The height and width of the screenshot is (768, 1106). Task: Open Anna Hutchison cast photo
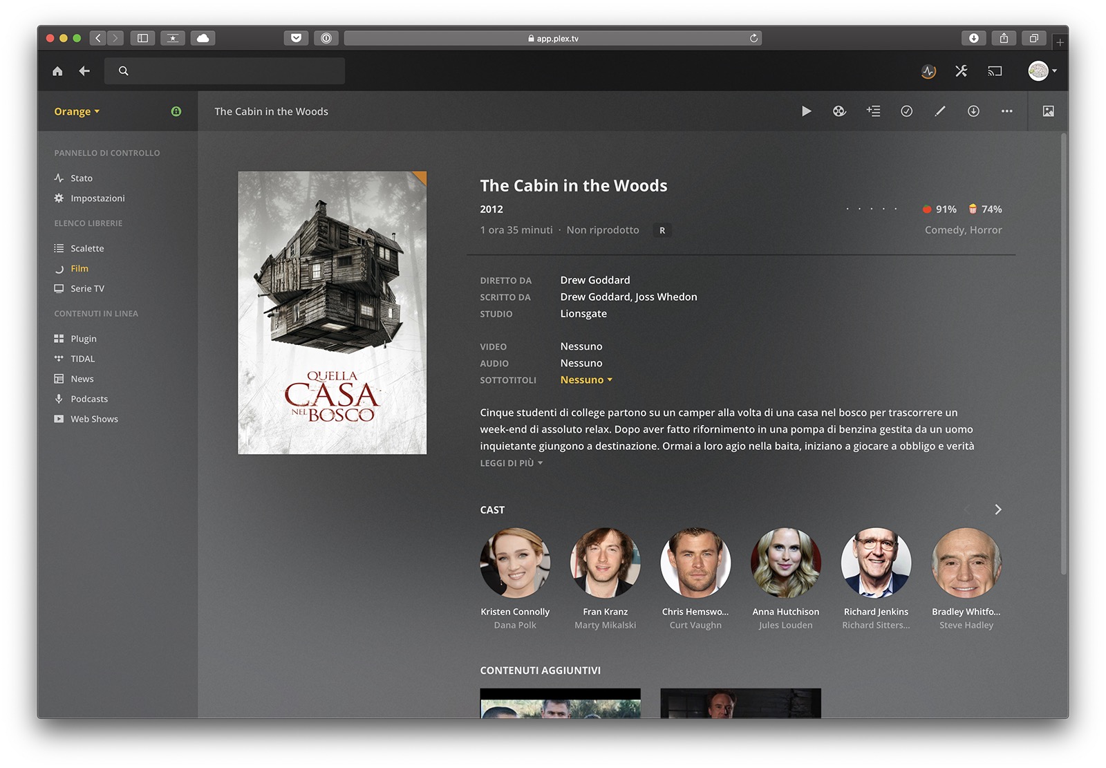[x=786, y=563]
